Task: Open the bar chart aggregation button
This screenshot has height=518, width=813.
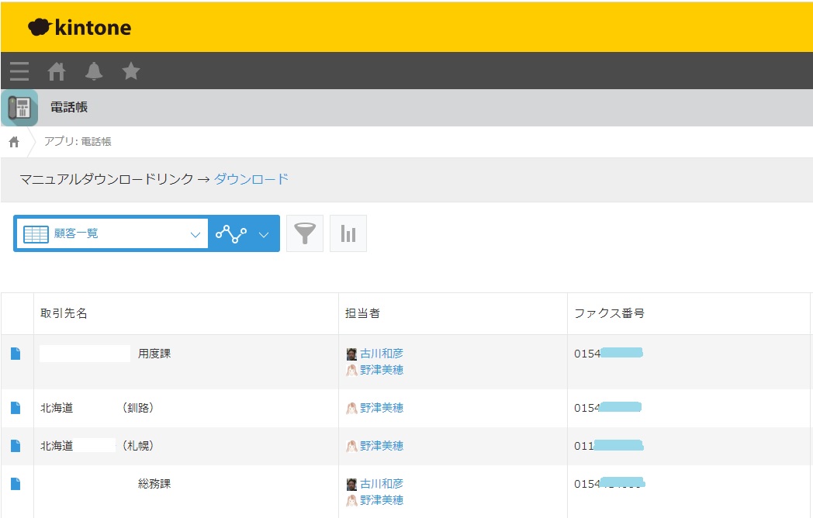Action: pos(348,233)
